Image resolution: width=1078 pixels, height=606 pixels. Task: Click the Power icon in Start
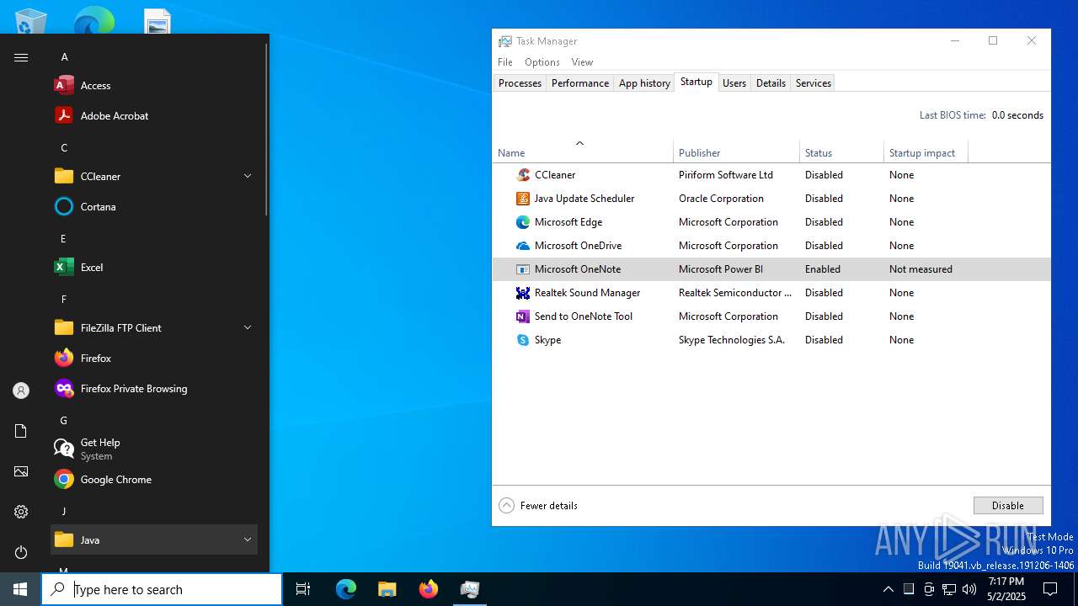[x=21, y=552]
